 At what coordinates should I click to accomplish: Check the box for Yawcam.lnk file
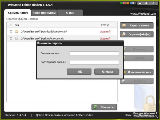point(11,38)
